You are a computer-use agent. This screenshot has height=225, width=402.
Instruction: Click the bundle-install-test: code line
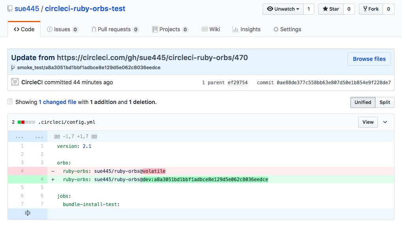91,204
